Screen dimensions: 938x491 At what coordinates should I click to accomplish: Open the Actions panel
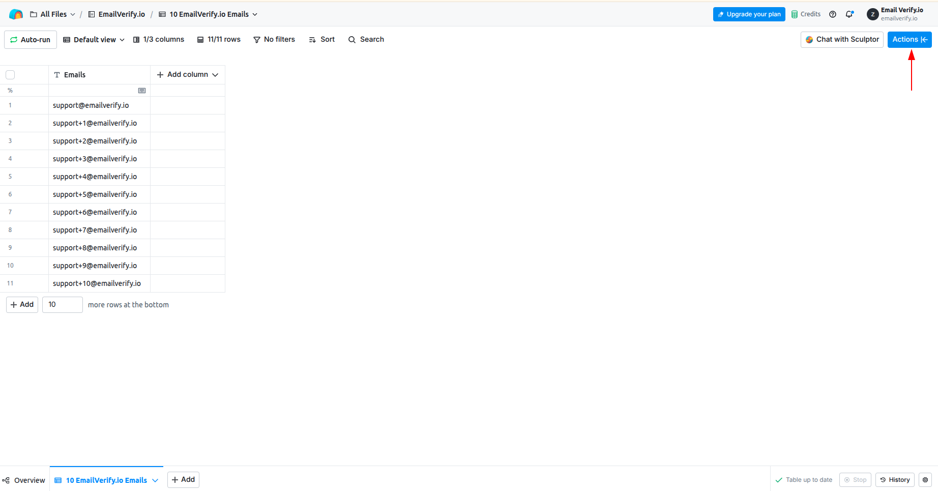tap(910, 40)
